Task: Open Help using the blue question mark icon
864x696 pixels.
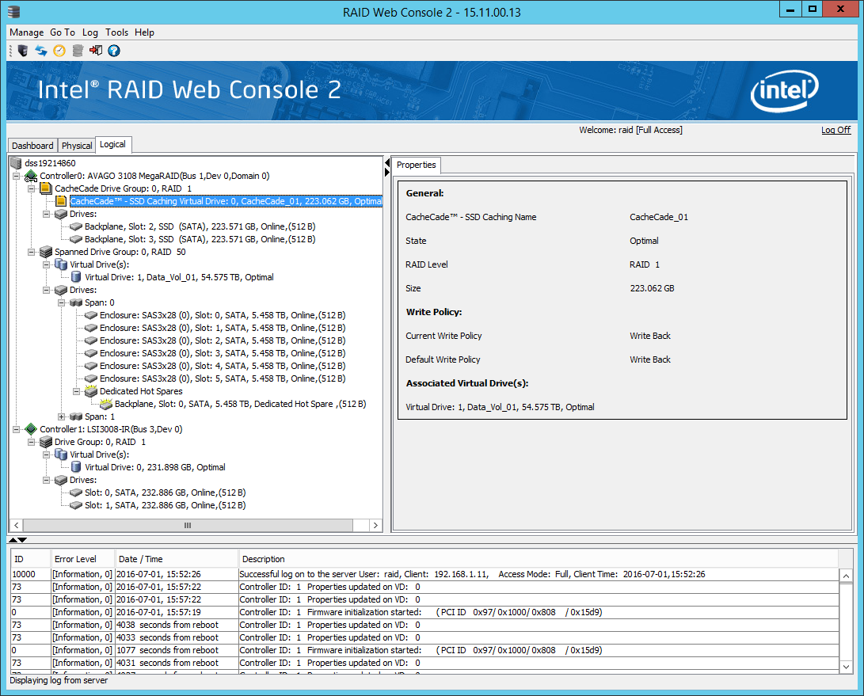Action: click(x=114, y=51)
